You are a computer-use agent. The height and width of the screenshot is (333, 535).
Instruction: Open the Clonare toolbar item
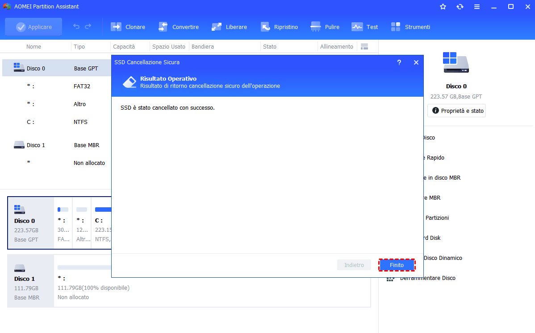pyautogui.click(x=128, y=27)
